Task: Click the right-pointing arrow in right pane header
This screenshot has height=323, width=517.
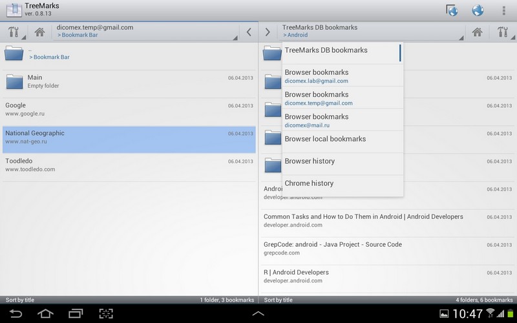Action: [x=268, y=32]
